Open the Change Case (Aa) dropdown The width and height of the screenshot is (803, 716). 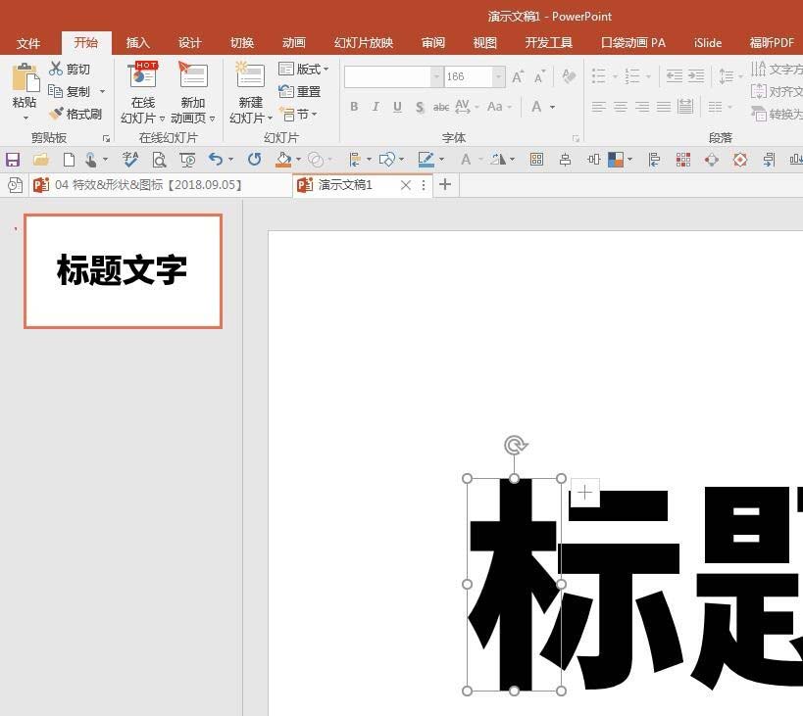click(x=499, y=107)
